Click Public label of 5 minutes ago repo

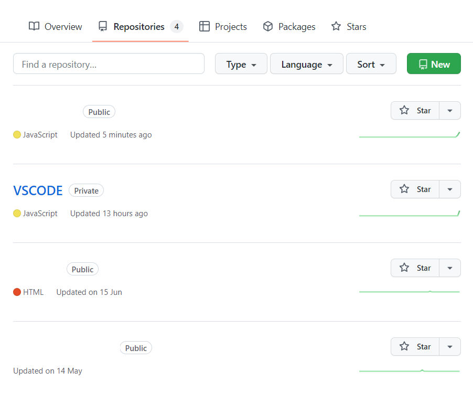pos(99,112)
